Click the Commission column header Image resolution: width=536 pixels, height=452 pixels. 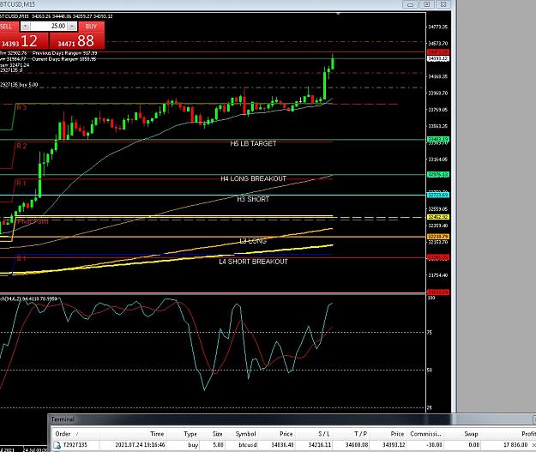(425, 434)
